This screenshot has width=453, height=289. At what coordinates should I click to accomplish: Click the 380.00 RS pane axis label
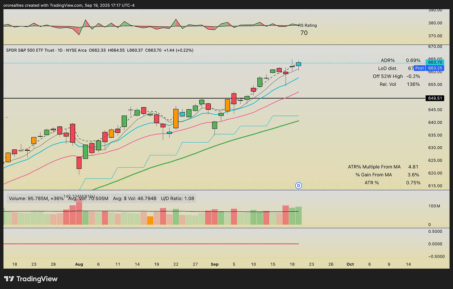(x=435, y=23)
